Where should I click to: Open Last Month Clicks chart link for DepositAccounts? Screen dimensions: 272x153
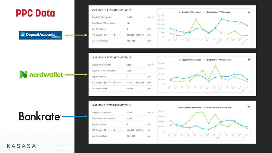149,41
